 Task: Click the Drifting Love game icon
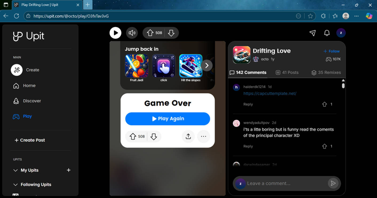click(x=242, y=55)
